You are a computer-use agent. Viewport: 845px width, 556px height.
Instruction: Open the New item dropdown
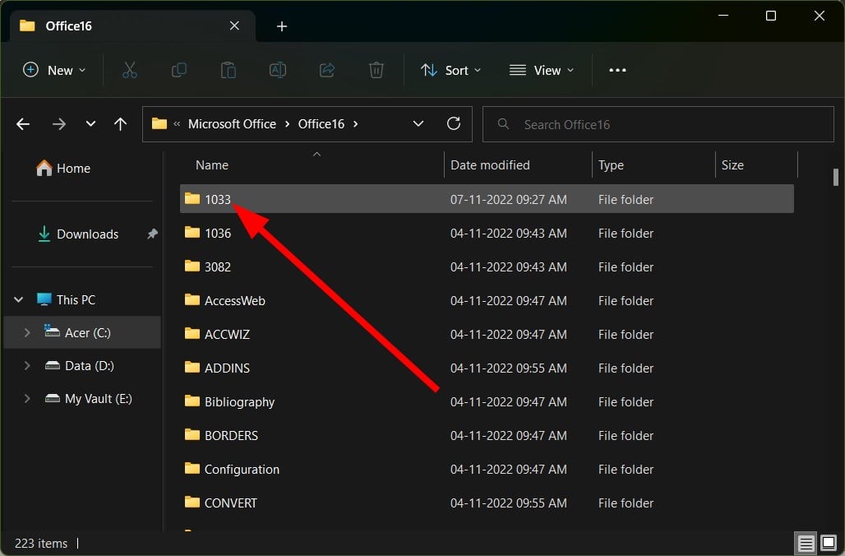[x=54, y=70]
